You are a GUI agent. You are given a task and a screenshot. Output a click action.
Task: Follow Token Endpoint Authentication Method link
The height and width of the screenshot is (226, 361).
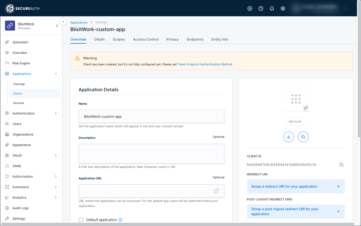point(205,64)
